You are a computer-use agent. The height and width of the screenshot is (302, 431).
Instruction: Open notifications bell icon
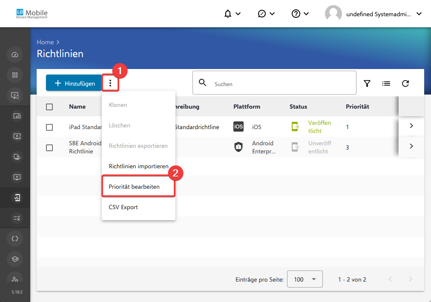click(228, 14)
